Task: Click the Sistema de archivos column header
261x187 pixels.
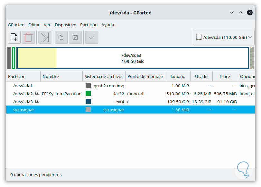Action: tap(104, 76)
